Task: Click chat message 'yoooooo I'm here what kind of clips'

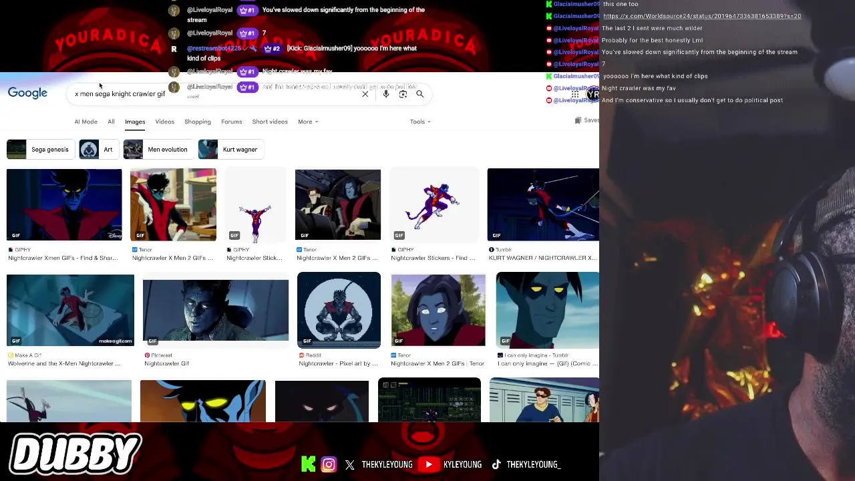Action: [x=655, y=76]
